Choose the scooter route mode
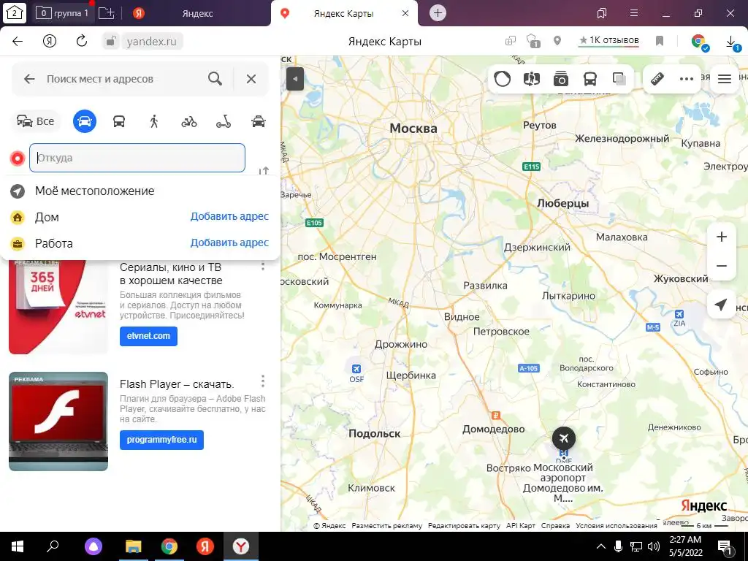 224,121
